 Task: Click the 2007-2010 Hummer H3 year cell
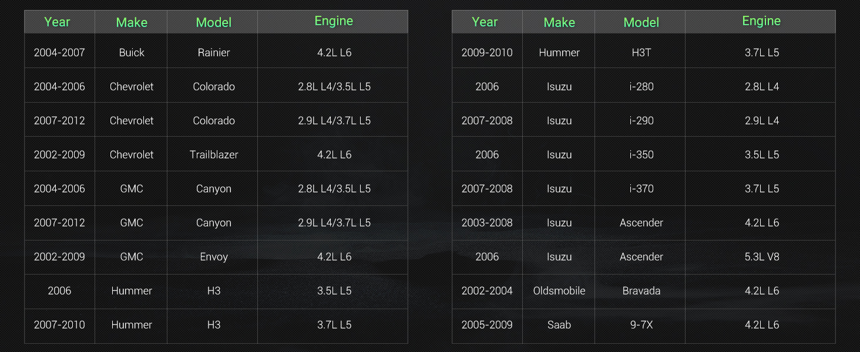point(59,324)
